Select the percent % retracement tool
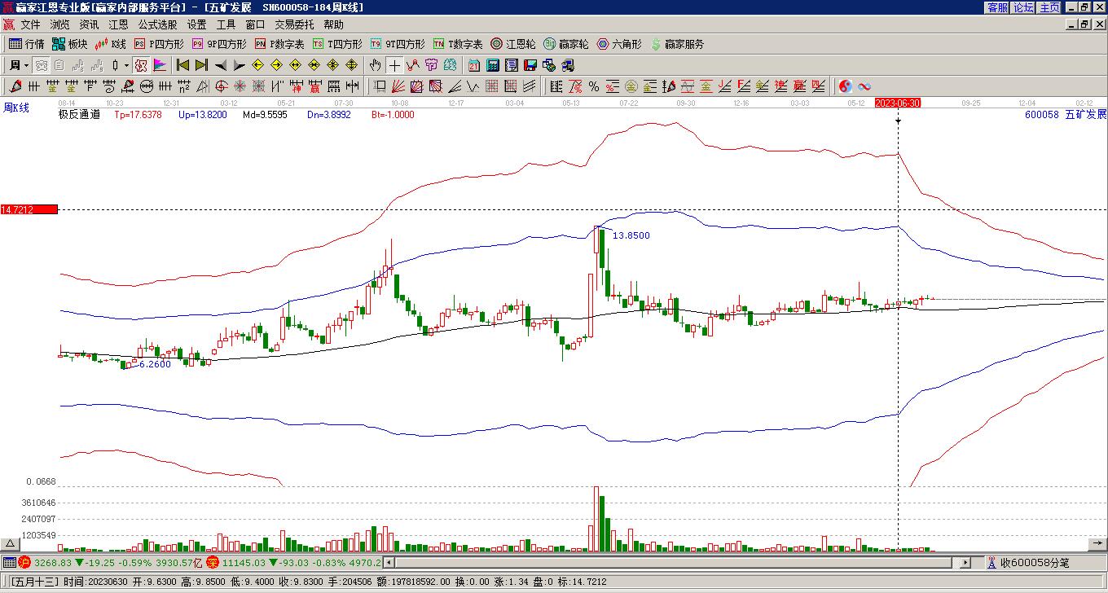Image resolution: width=1108 pixels, height=593 pixels. pos(594,86)
